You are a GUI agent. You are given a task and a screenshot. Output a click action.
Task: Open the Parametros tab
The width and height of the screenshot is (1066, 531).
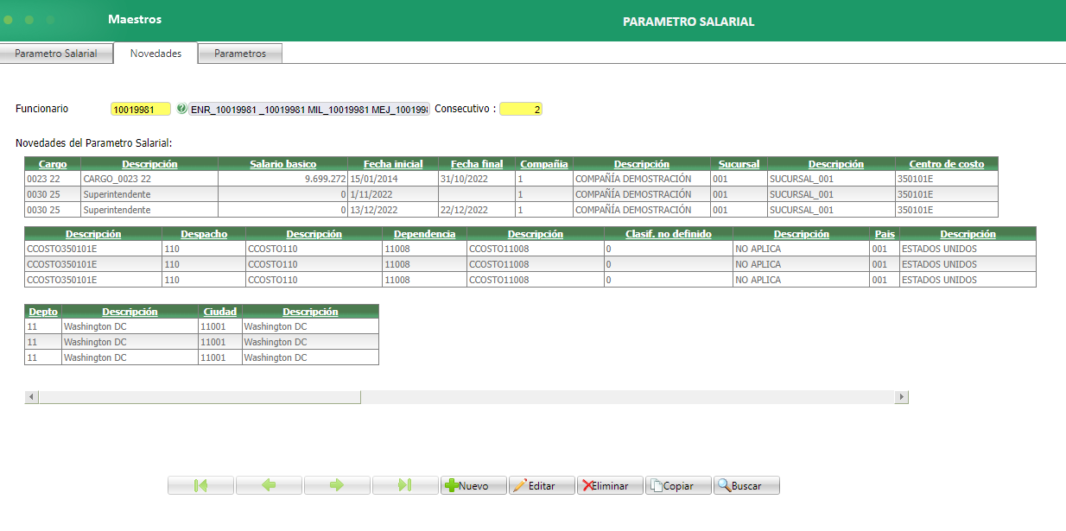point(240,54)
